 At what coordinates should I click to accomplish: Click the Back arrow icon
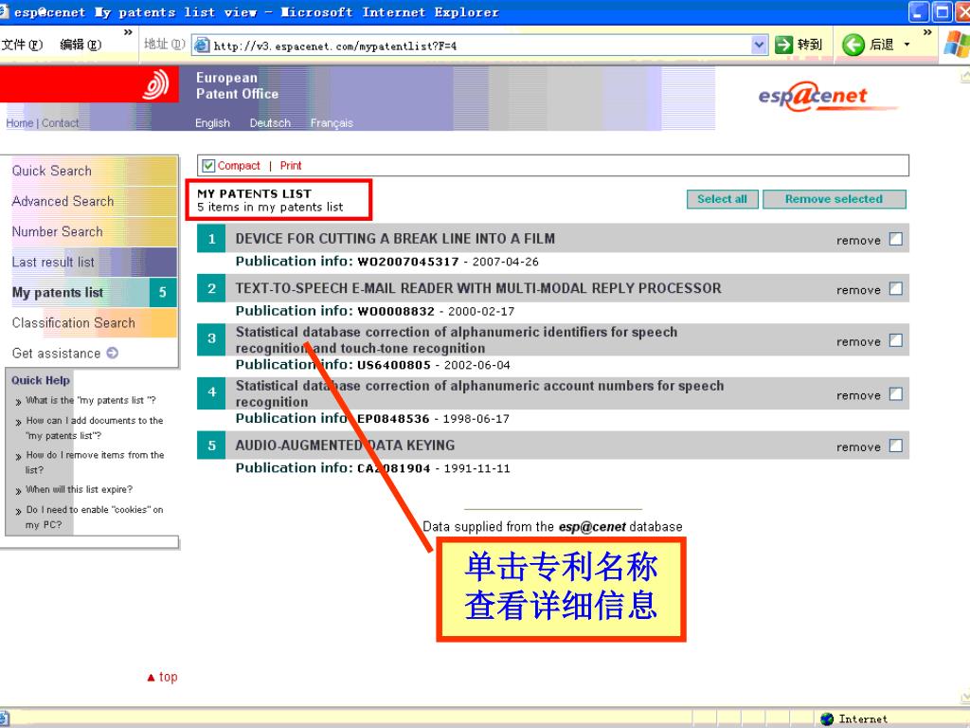click(x=853, y=45)
